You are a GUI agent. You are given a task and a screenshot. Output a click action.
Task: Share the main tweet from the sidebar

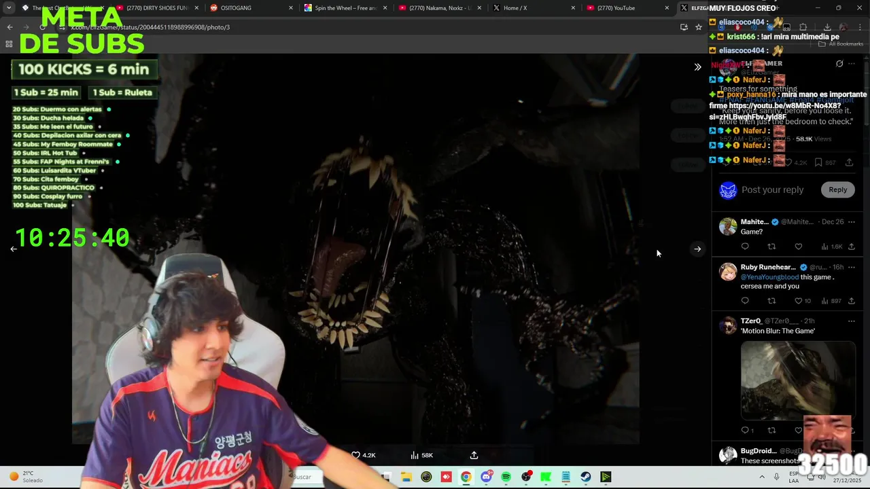(x=849, y=162)
